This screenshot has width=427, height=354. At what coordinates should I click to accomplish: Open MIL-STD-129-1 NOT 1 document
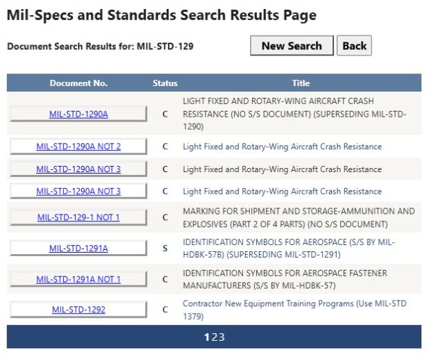tap(78, 217)
